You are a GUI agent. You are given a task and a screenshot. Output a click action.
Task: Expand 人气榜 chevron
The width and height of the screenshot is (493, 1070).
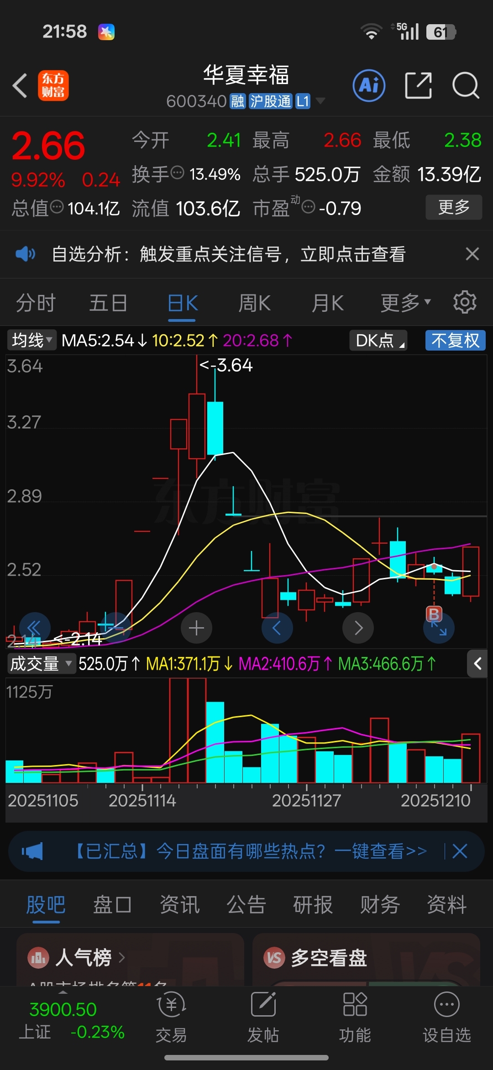pos(121,957)
